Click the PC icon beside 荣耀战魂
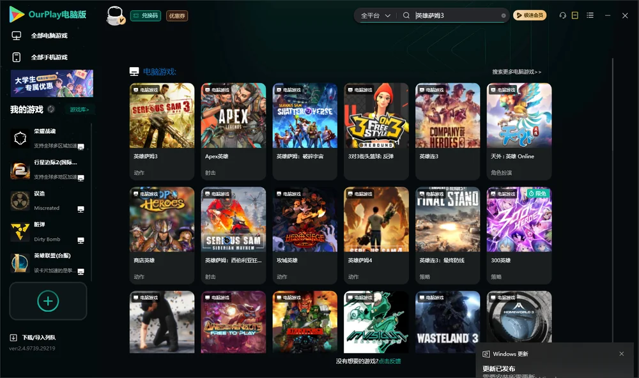The height and width of the screenshot is (378, 639). point(81,147)
